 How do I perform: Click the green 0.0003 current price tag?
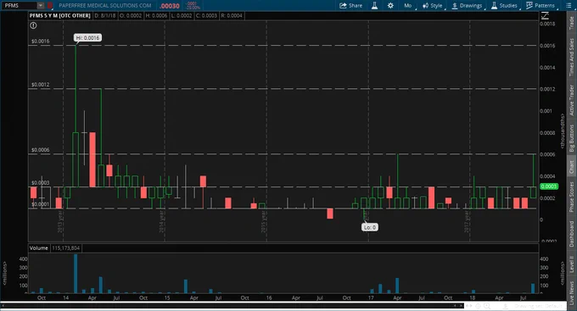pyautogui.click(x=549, y=186)
